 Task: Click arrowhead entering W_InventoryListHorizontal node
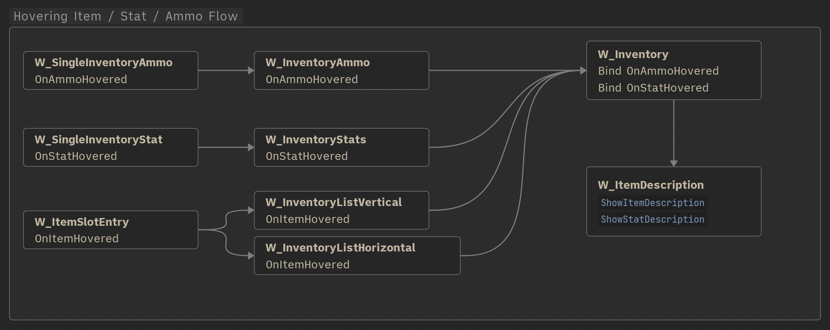point(251,256)
